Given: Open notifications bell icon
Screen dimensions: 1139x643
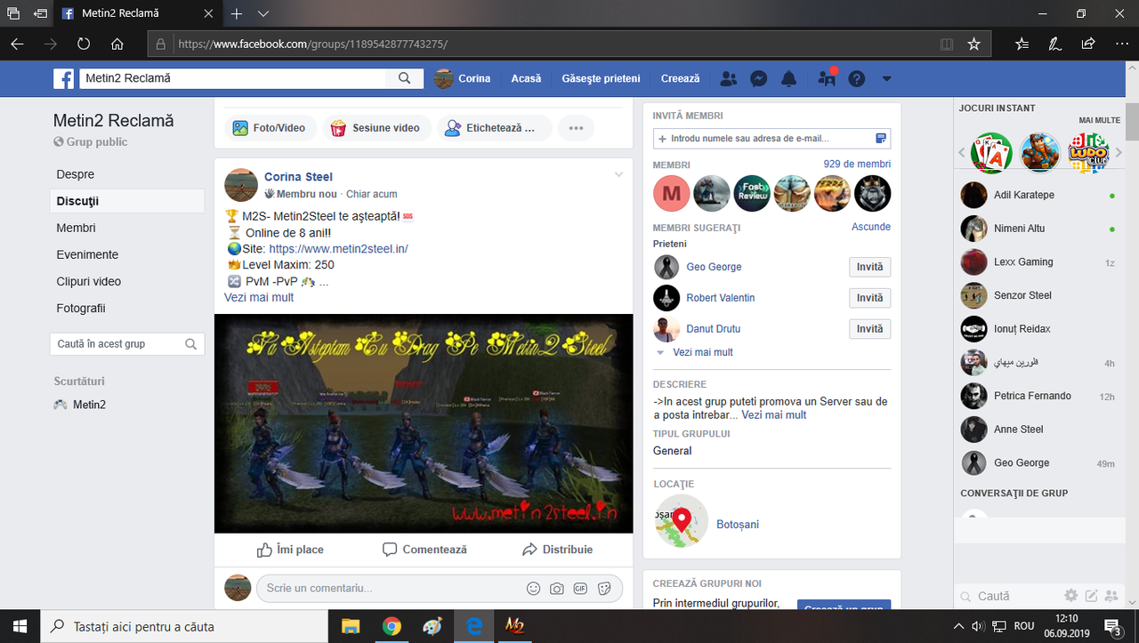Looking at the screenshot, I should 788,78.
